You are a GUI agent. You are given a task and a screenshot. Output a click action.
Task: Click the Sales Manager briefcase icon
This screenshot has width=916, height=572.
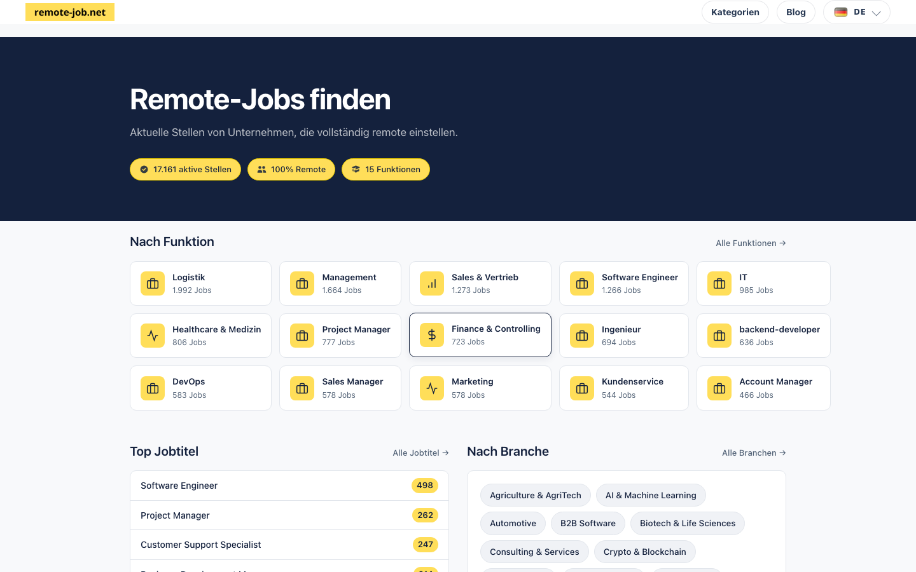point(302,388)
